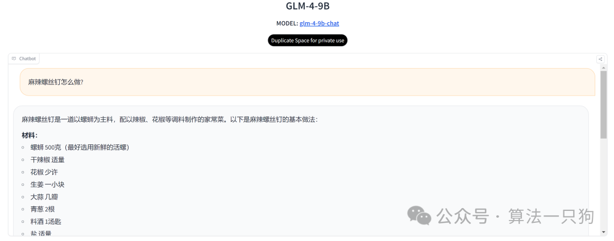The image size is (614, 241).
Task: Click the reply's intro sentence 麻辣螺丝钉是一道
Action: coord(169,119)
